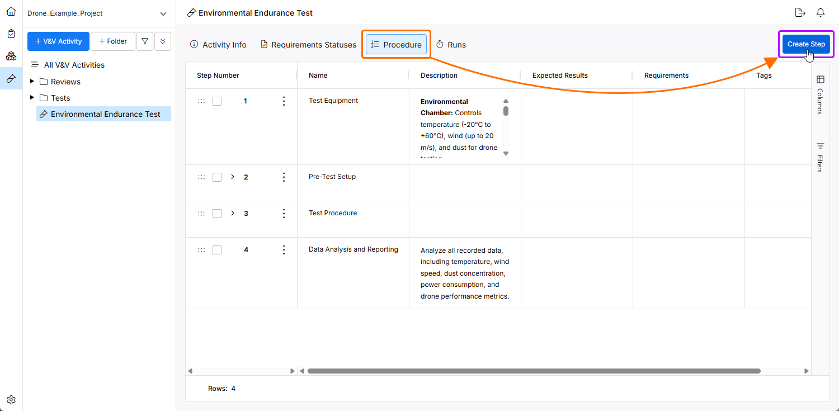Check the checkbox for step 1
This screenshot has width=839, height=411.
coord(217,101)
